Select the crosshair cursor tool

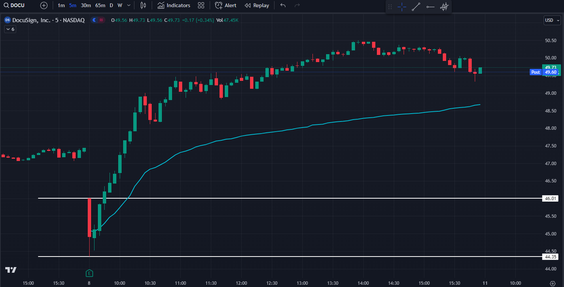[x=402, y=7]
